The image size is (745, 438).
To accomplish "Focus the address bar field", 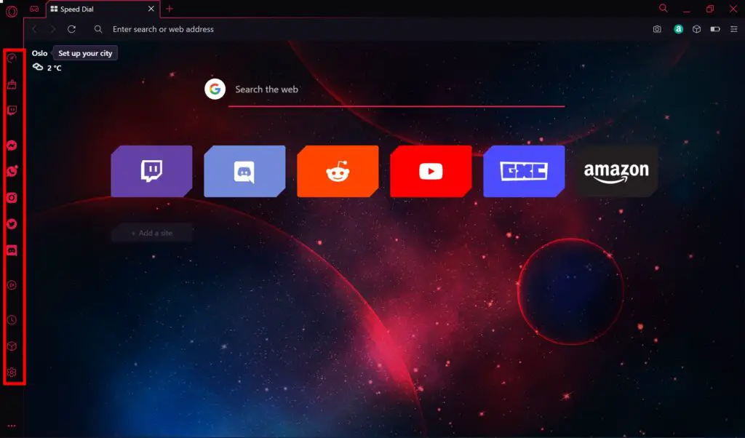I will (x=370, y=29).
